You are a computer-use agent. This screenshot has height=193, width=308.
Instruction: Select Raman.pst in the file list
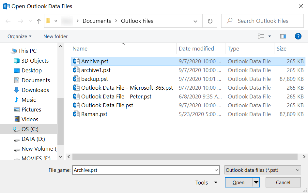coord(94,114)
